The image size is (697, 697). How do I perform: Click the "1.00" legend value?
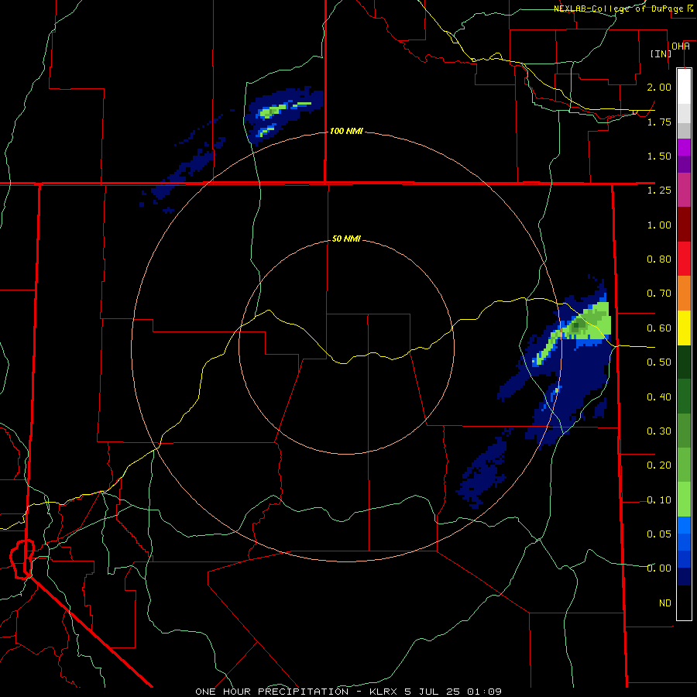tap(659, 225)
